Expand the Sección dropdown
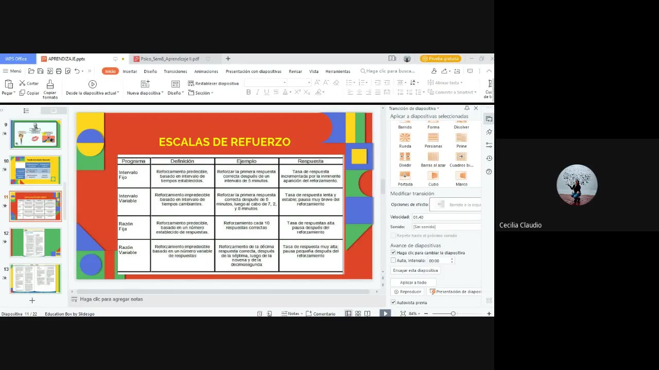This screenshot has height=370, width=659. click(212, 93)
